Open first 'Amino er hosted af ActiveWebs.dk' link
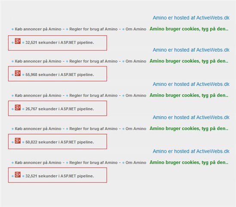 point(191,18)
